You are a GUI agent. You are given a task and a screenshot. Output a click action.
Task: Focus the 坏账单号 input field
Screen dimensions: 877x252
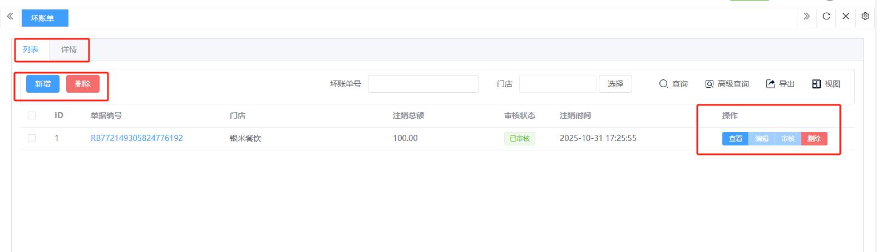tap(423, 84)
